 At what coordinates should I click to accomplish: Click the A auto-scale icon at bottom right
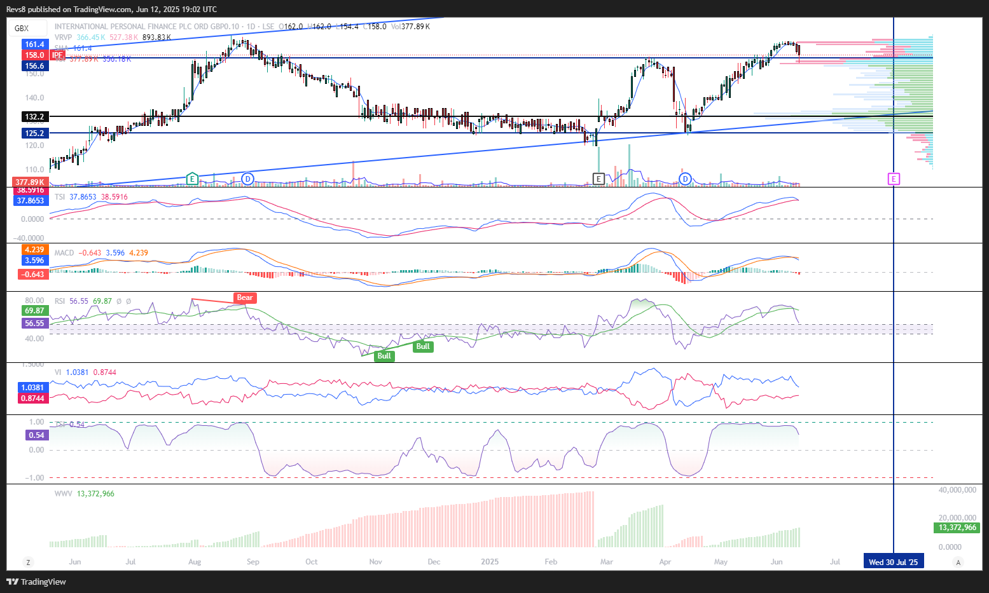click(958, 562)
